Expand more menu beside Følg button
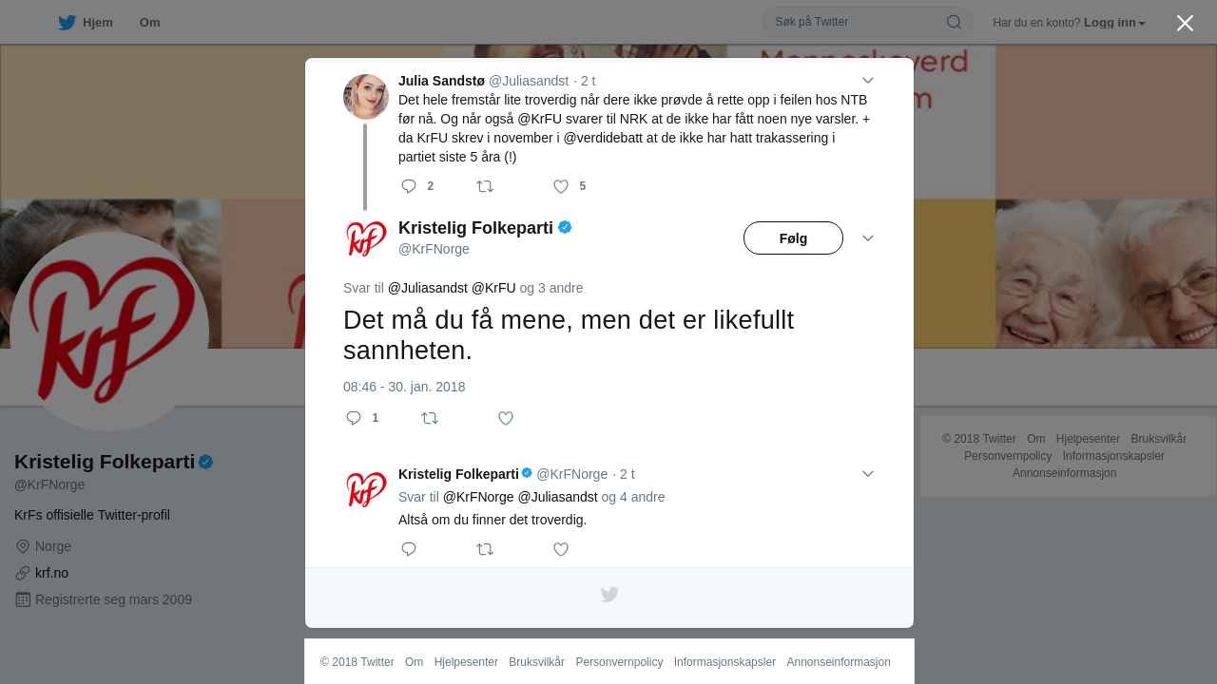The width and height of the screenshot is (1217, 684). [x=867, y=238]
